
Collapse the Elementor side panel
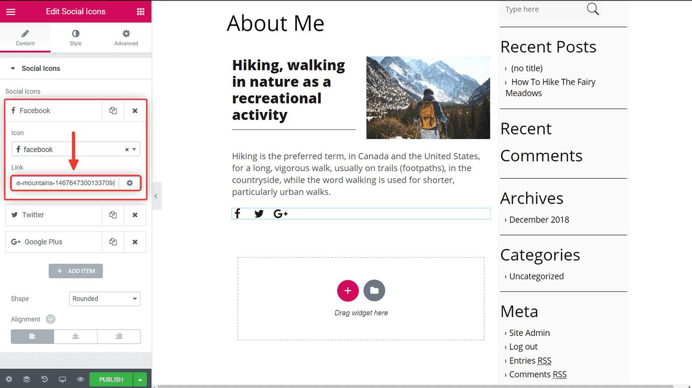click(156, 196)
